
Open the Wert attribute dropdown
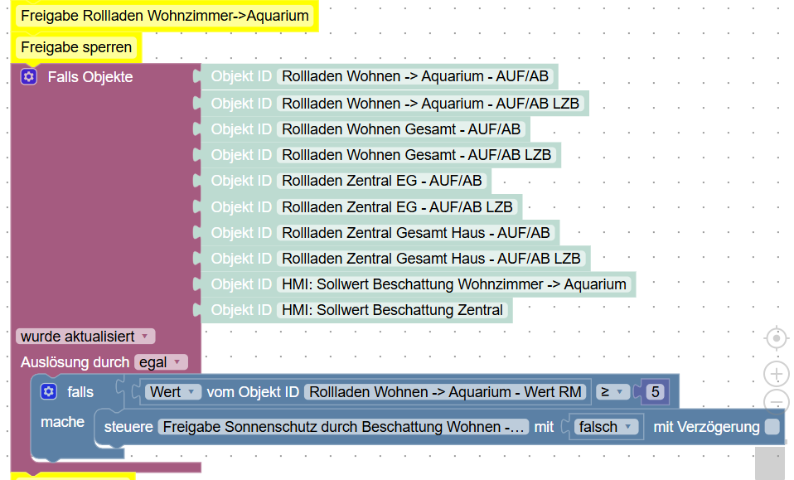[x=172, y=392]
